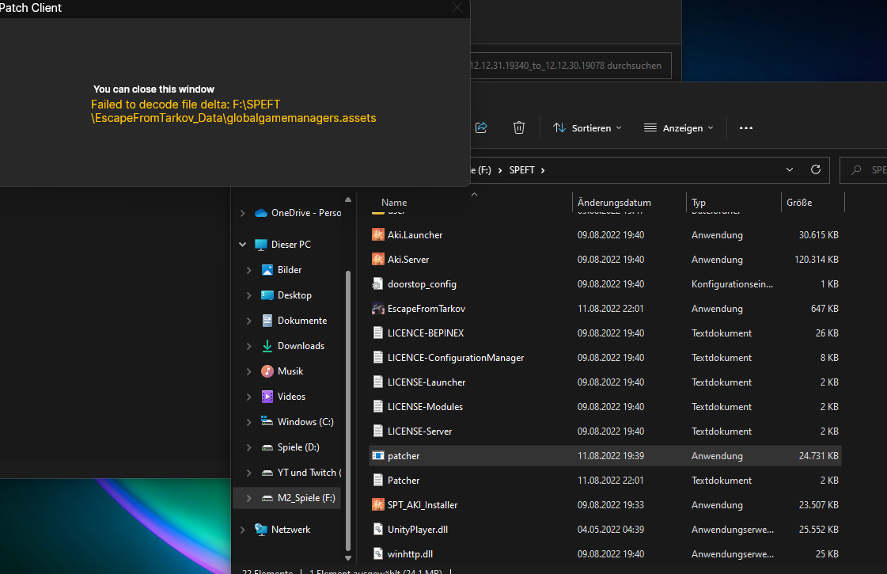Image resolution: width=887 pixels, height=574 pixels.
Task: Sort by the Name column header
Action: tap(394, 203)
